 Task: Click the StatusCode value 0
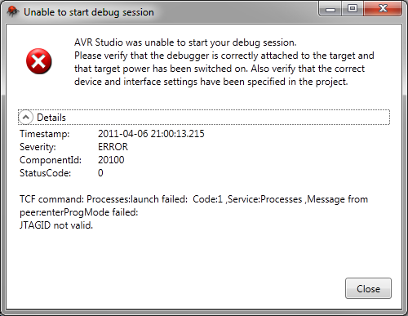[x=100, y=173]
